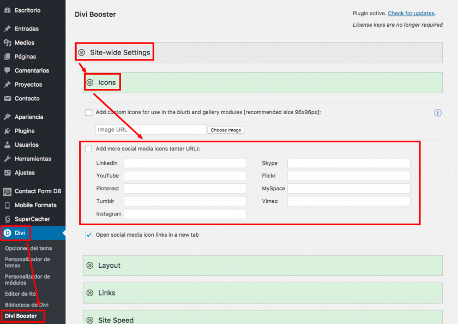This screenshot has height=324, width=458.
Task: Click the Apariencia paintbrush icon
Action: [x=7, y=117]
